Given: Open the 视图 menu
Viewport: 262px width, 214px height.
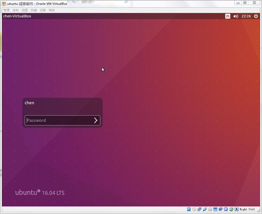Looking at the screenshot, I should tap(25, 10).
